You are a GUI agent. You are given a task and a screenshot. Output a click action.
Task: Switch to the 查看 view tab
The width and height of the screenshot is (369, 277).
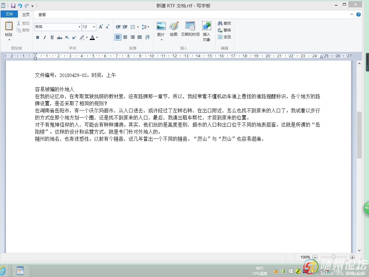[42, 14]
